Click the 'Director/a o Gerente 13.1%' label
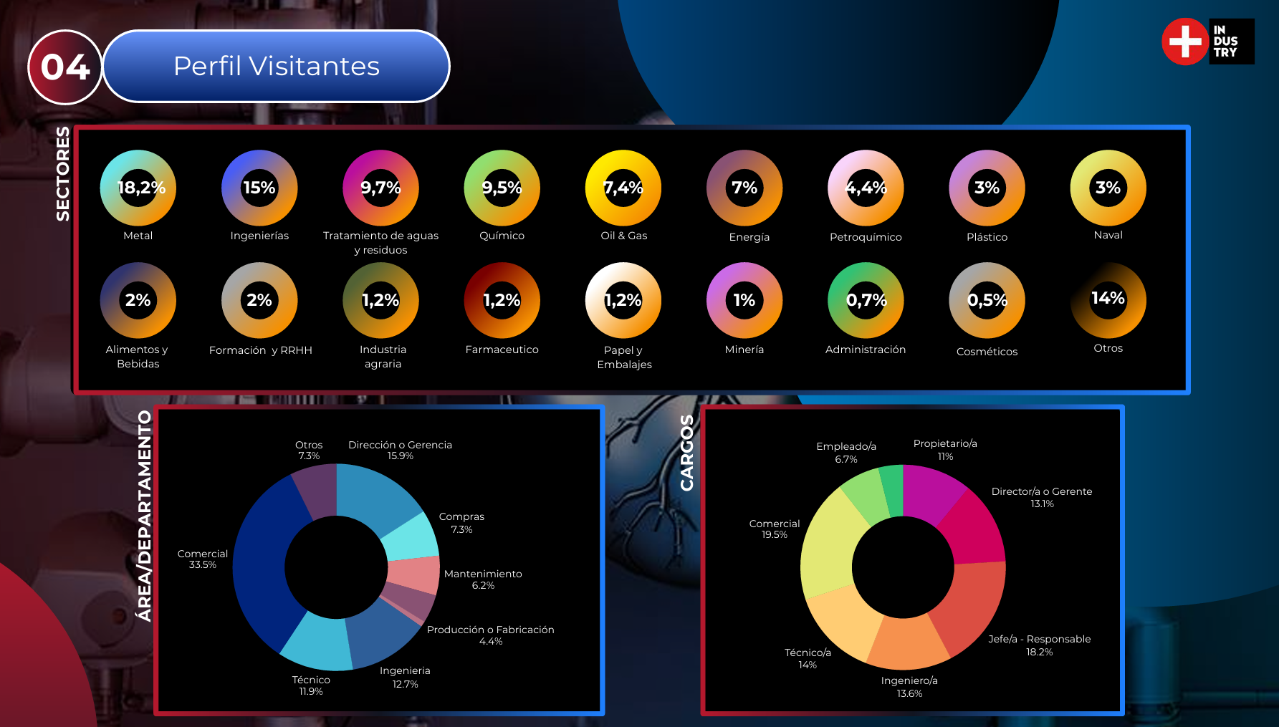1279x727 pixels. tap(1042, 498)
